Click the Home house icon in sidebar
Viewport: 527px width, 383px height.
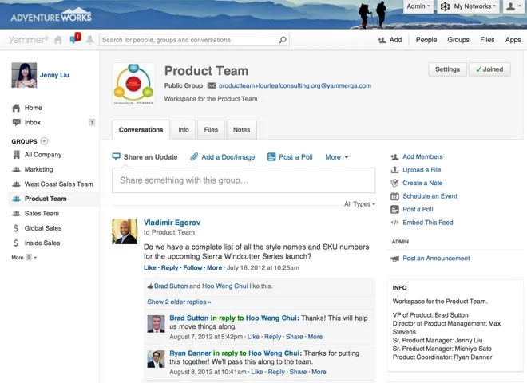point(16,108)
